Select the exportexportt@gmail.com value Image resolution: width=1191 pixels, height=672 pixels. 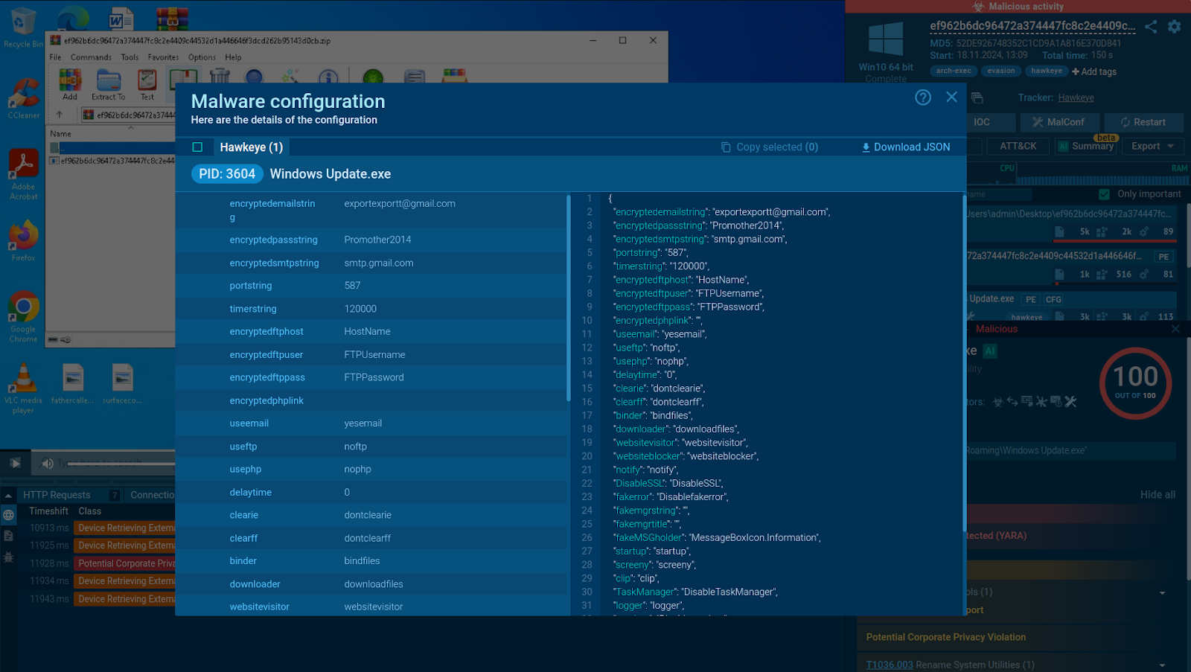coord(400,203)
